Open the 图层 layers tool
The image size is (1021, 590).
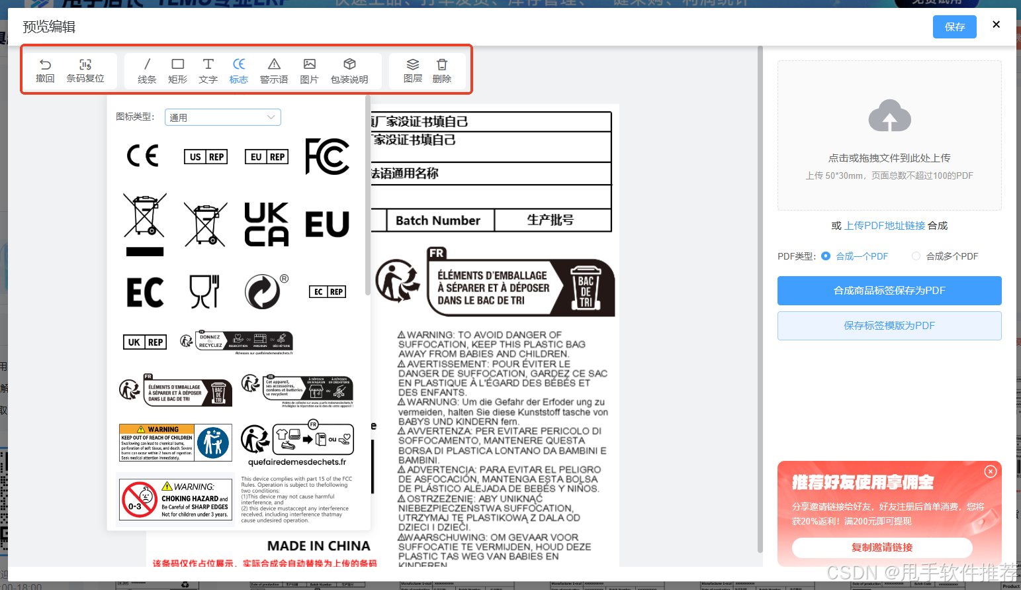[x=413, y=71]
